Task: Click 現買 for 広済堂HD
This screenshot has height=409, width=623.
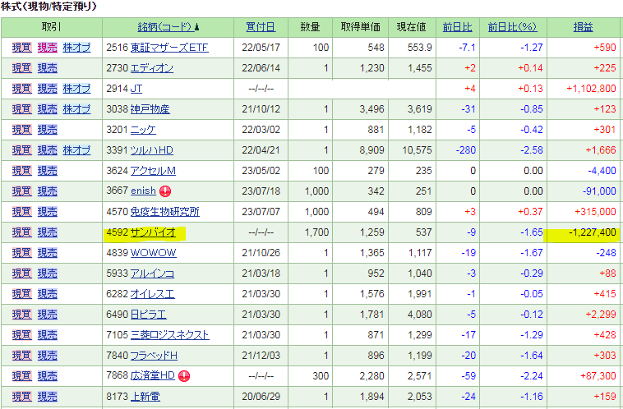Action: tap(22, 375)
